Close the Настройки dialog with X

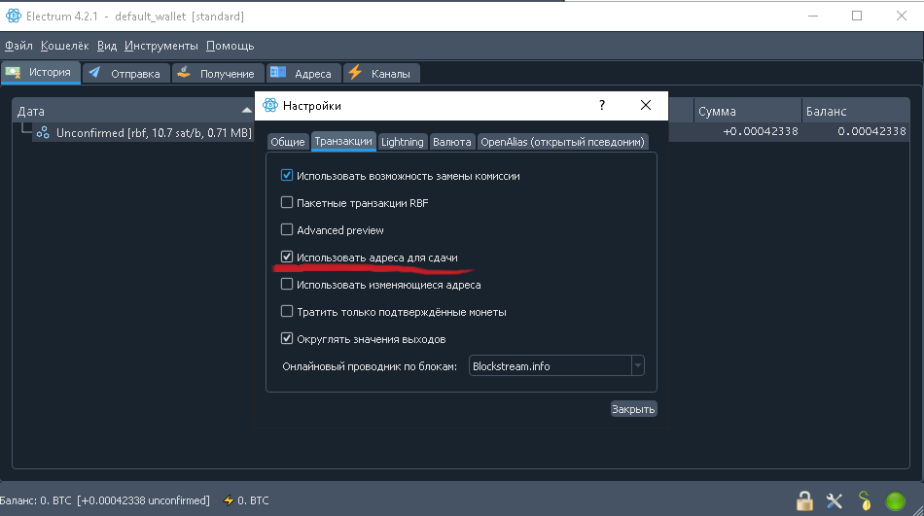click(646, 105)
